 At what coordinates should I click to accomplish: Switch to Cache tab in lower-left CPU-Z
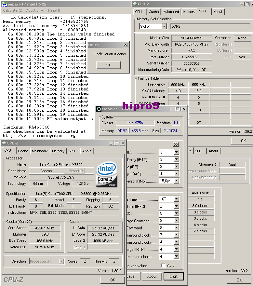pyautogui.click(x=23, y=151)
